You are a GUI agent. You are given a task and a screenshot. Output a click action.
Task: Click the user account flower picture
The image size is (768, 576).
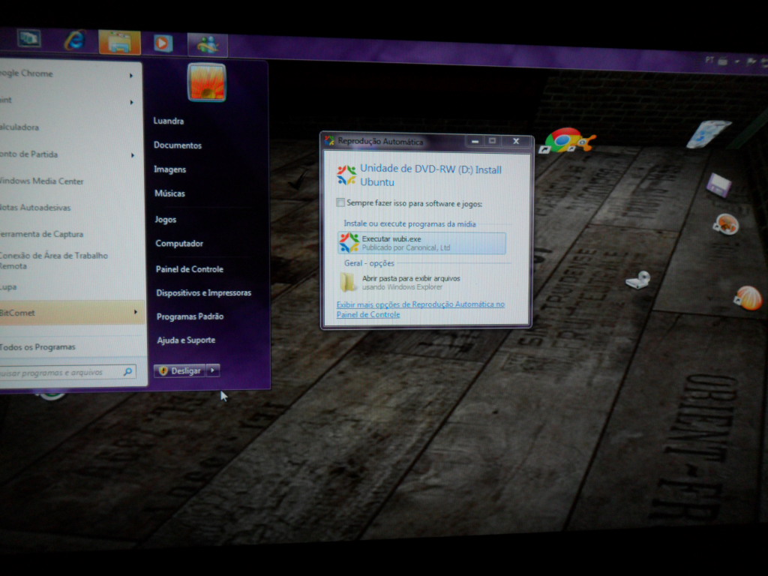[207, 82]
